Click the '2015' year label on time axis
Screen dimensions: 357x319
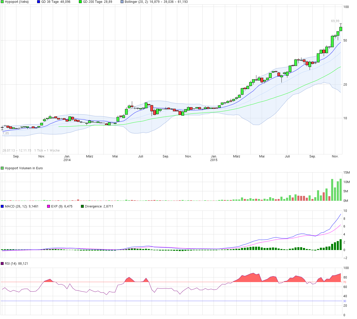point(214,160)
